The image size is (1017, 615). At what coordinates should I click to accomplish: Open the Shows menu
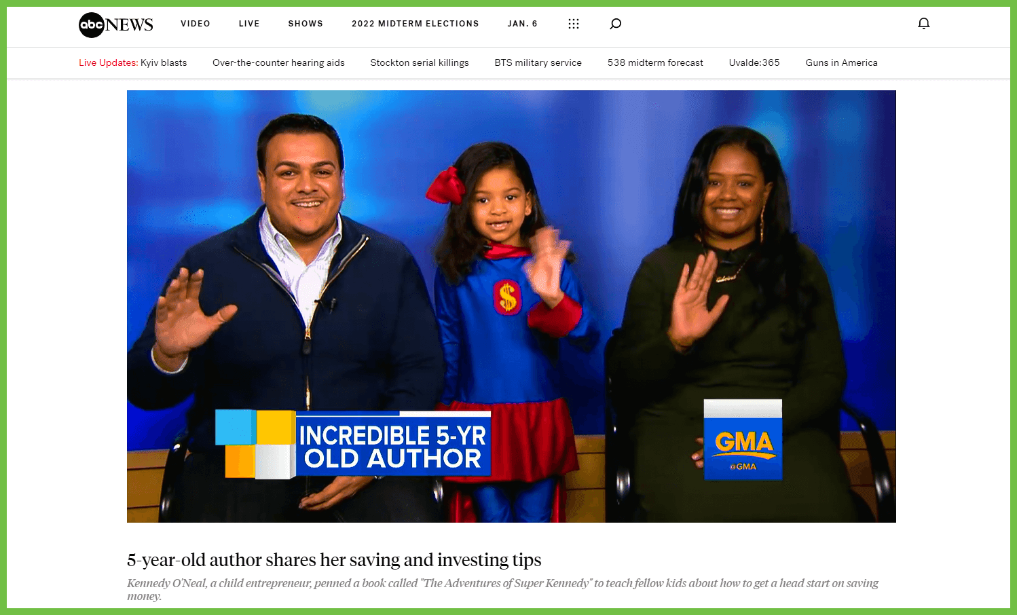tap(306, 24)
